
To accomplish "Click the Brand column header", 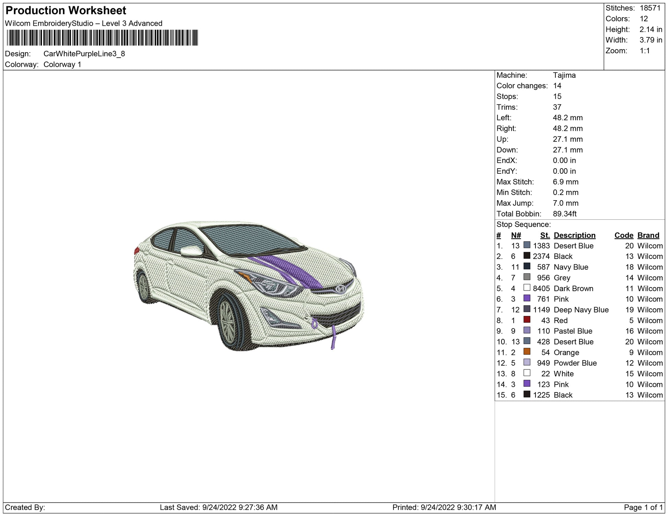I will (648, 235).
